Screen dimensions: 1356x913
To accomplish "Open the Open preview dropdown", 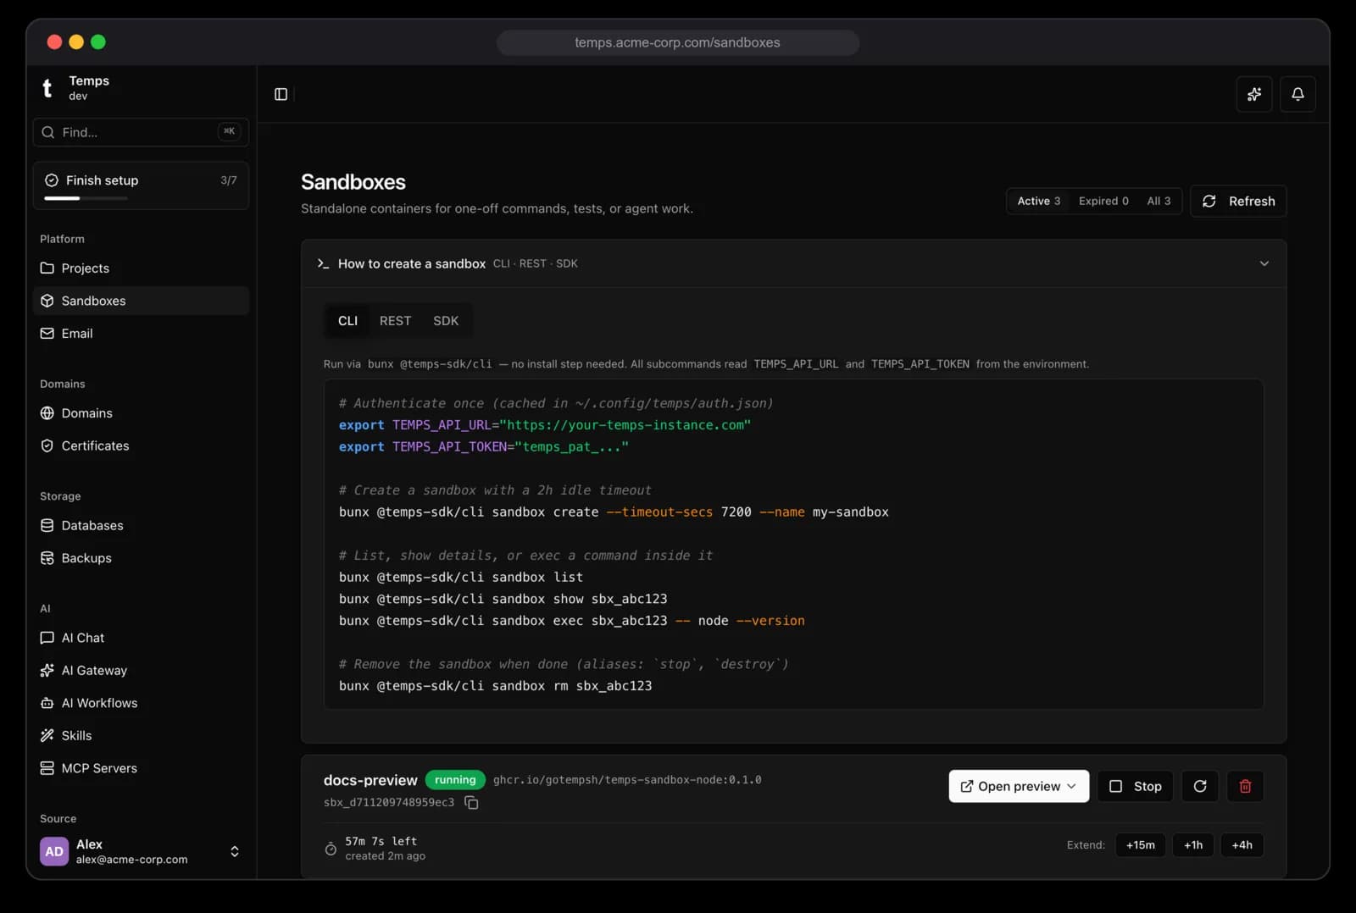I will click(x=1019, y=786).
